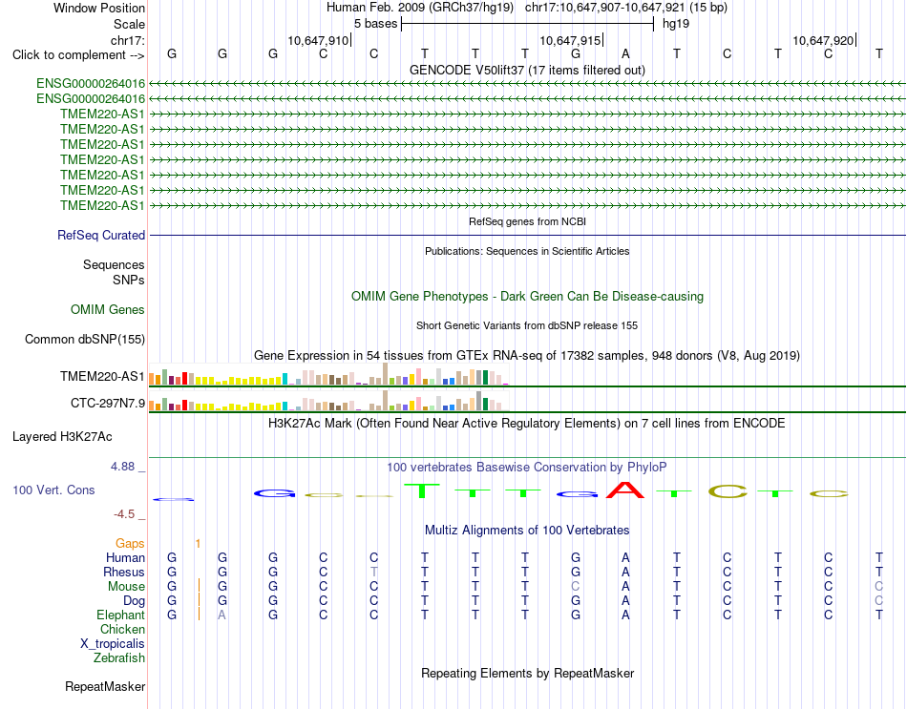Image resolution: width=907 pixels, height=709 pixels.
Task: Open the GENCODE V50lift37 track title
Action: 527,70
